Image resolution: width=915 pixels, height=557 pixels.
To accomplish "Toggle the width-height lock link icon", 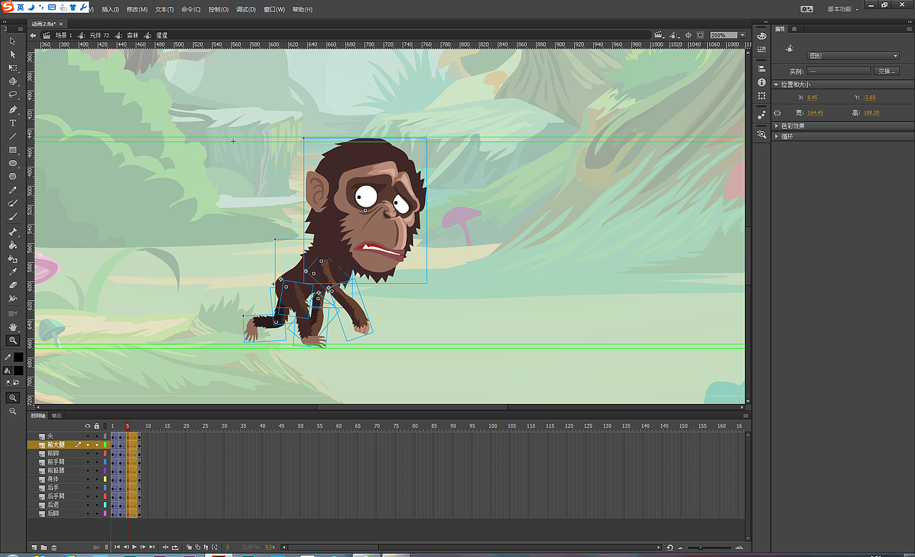I will coord(777,112).
